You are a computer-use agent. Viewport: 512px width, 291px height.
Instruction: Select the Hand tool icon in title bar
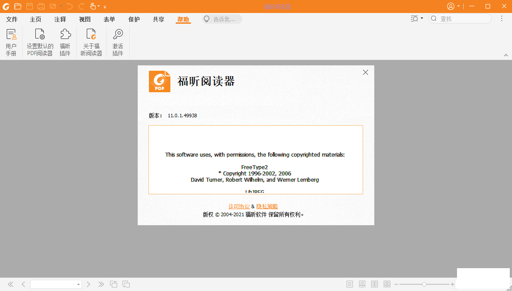click(93, 6)
